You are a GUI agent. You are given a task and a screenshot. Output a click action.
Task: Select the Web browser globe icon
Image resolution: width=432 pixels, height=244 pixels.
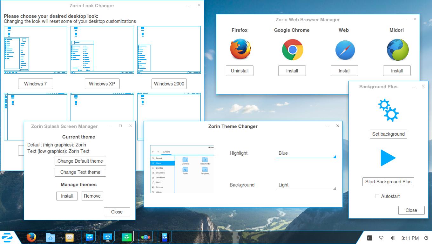pos(344,50)
